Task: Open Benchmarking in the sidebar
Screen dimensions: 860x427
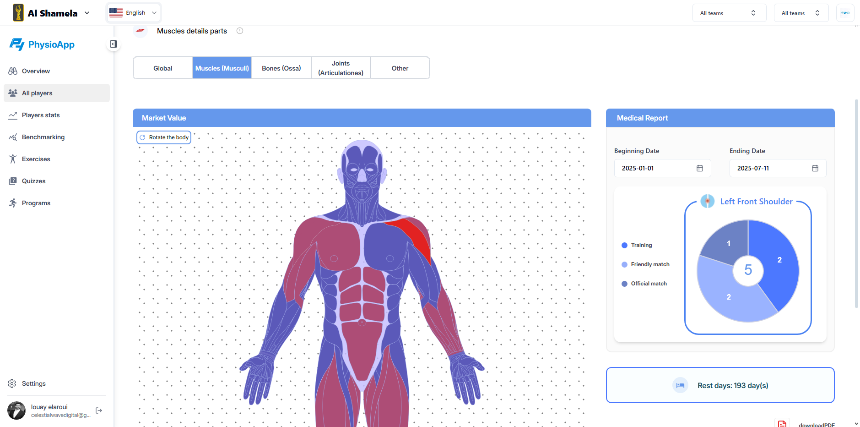Action: point(43,137)
